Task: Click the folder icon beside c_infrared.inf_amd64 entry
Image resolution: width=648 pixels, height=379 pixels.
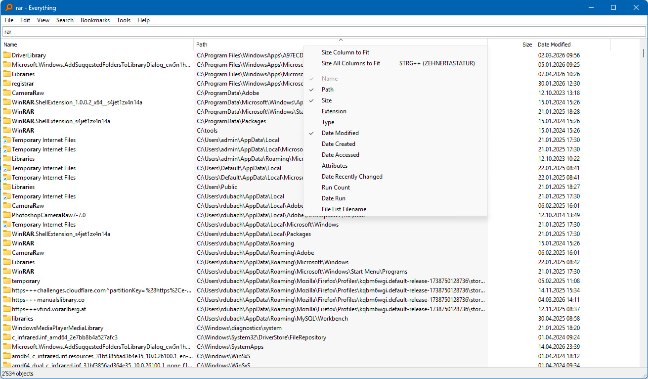Action: (x=7, y=337)
